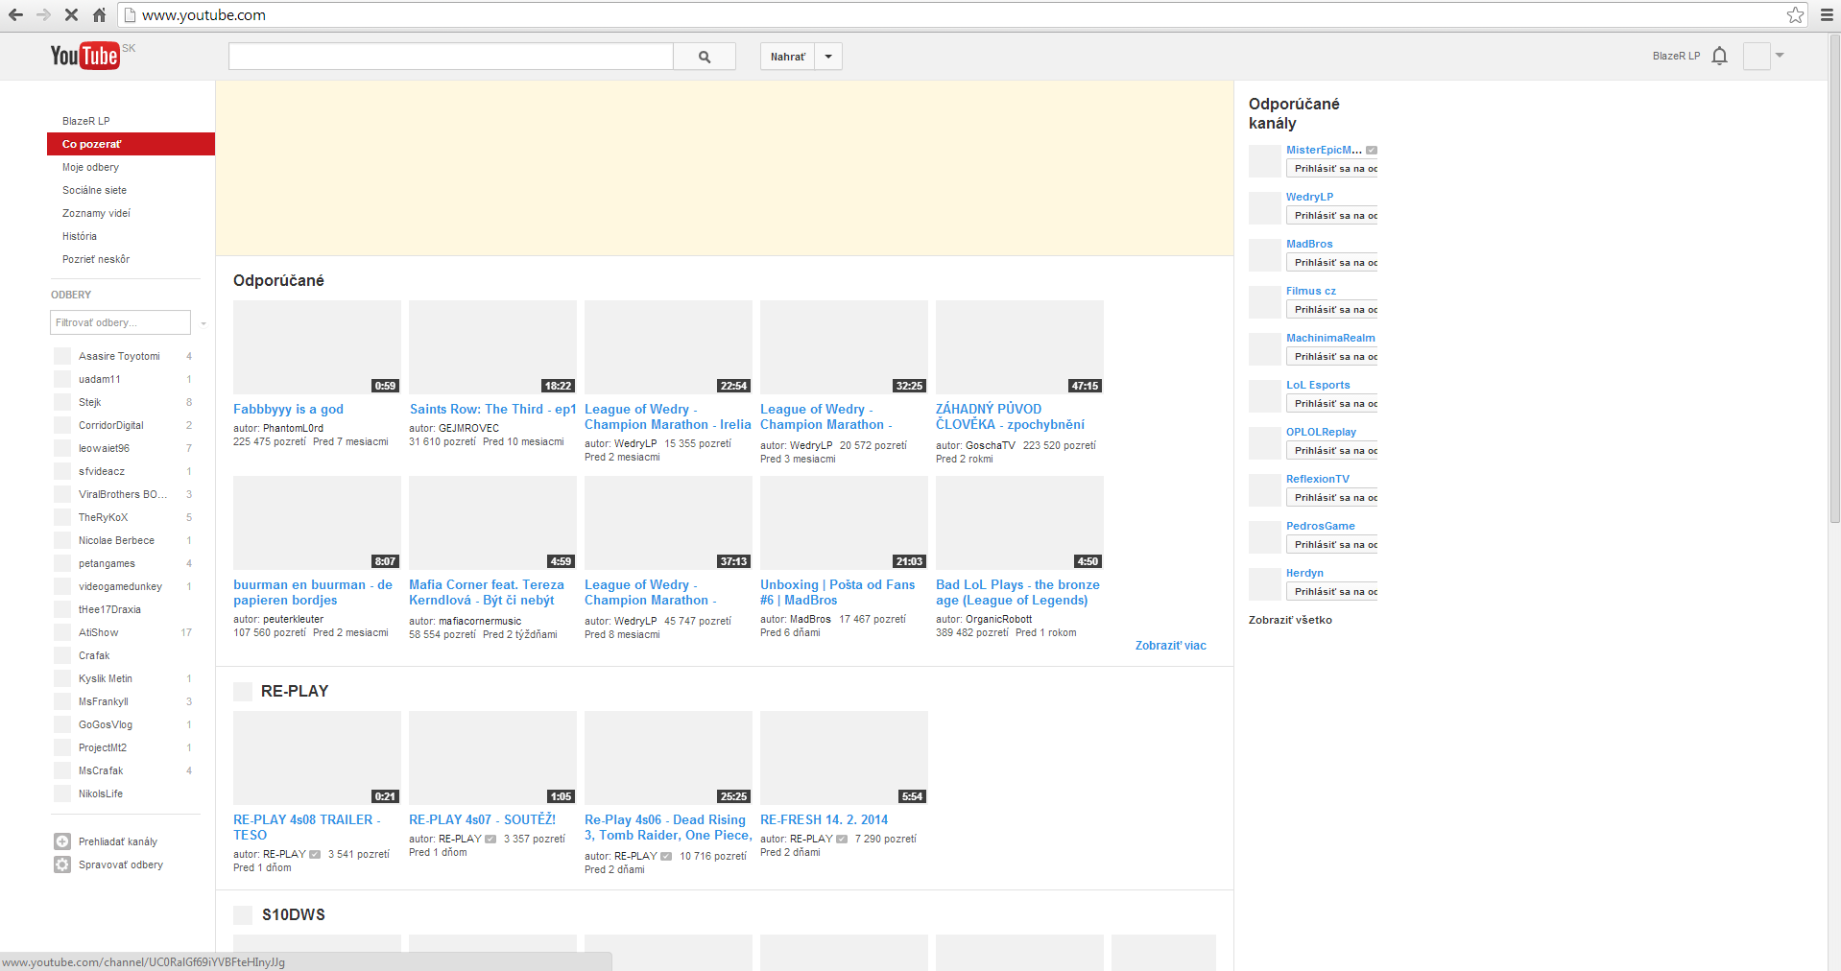
Task: Click the RE-PLAY channel avatar icon
Action: (x=243, y=691)
